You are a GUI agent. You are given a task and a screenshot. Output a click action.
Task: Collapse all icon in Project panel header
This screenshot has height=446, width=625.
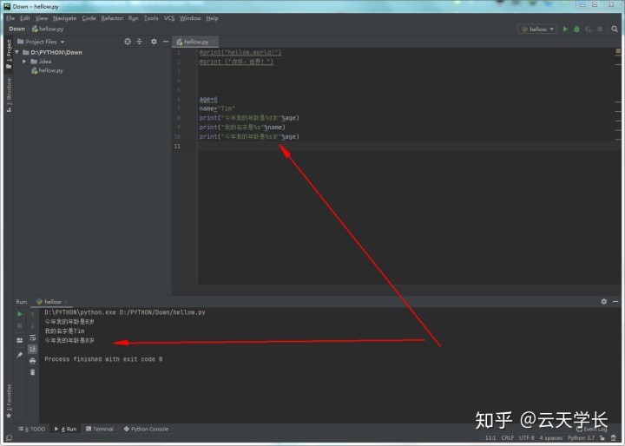[139, 42]
